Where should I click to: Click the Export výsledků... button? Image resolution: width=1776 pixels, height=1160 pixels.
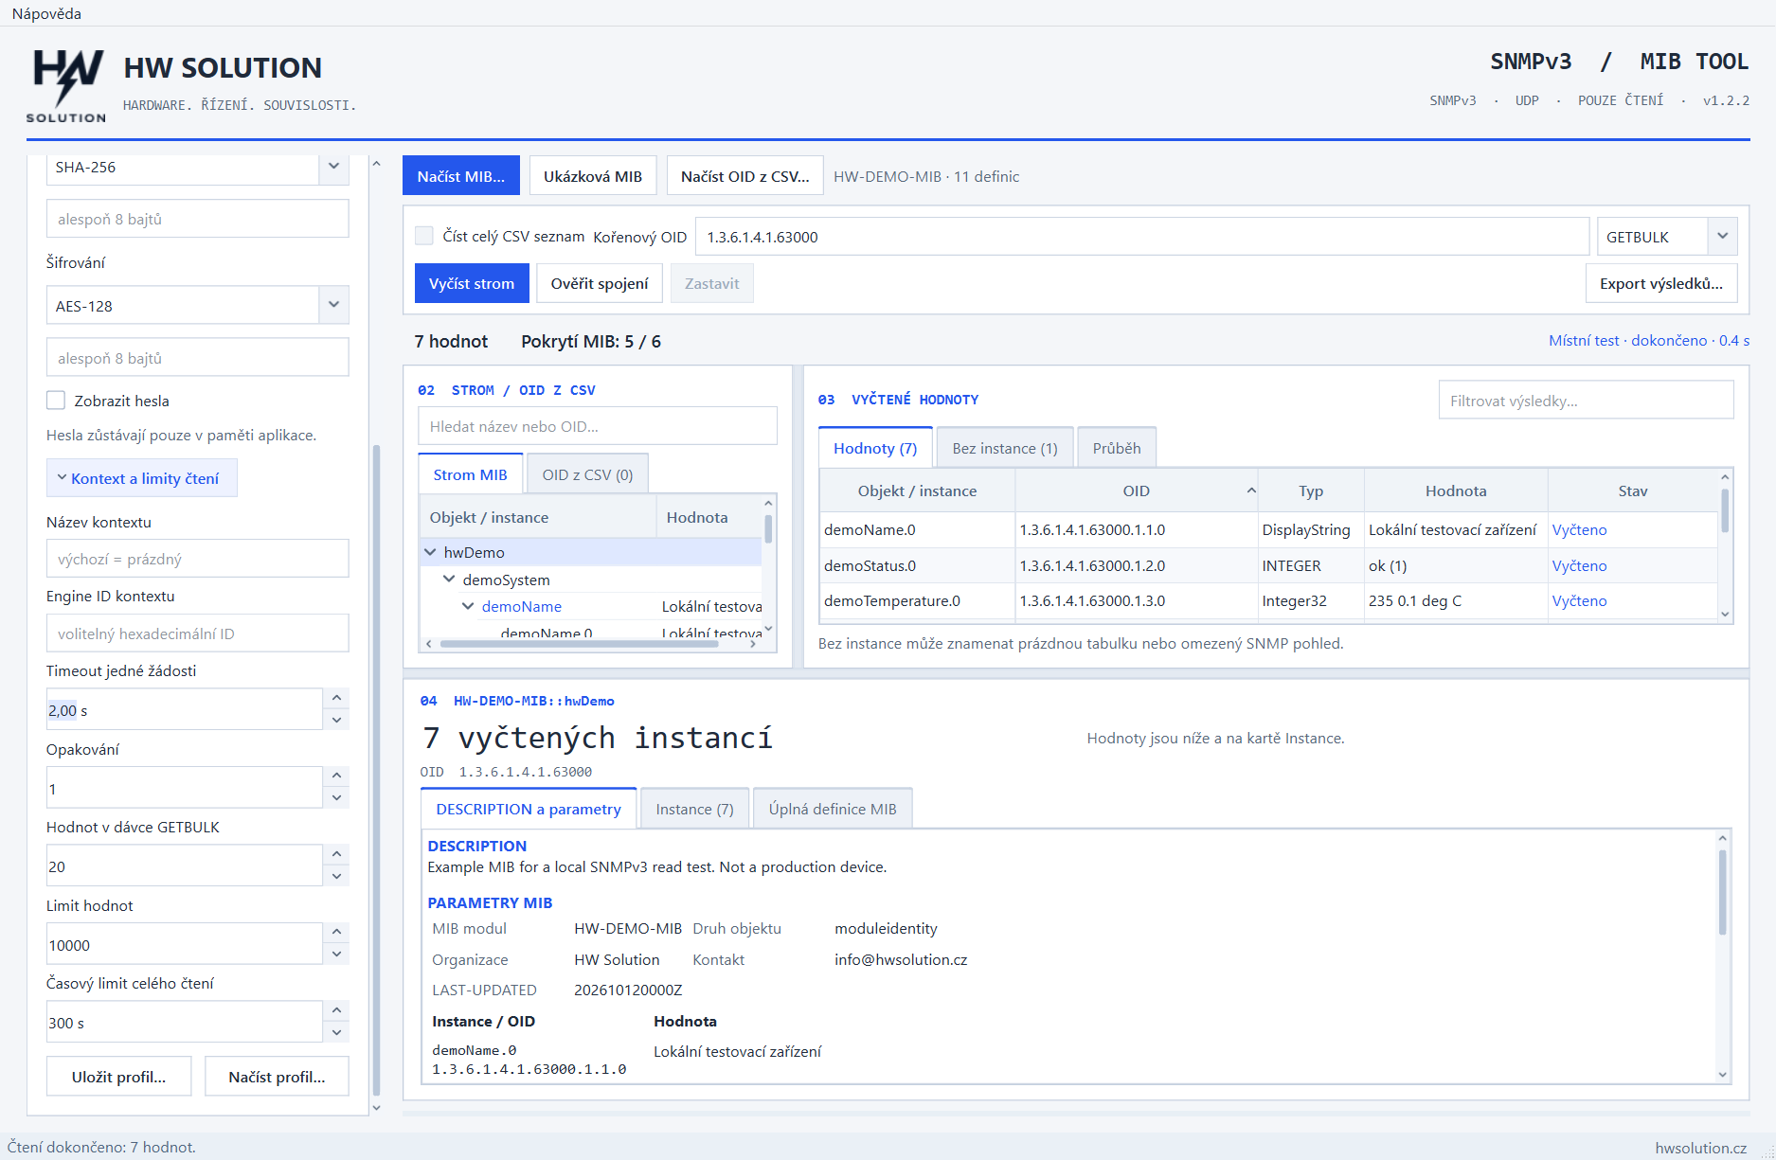click(1661, 283)
